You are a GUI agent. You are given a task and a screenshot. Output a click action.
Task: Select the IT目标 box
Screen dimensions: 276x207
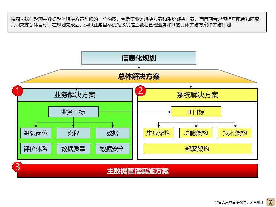[x=196, y=112]
